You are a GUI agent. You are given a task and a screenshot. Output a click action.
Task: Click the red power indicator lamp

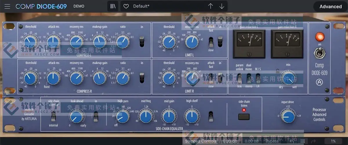pos(320,37)
